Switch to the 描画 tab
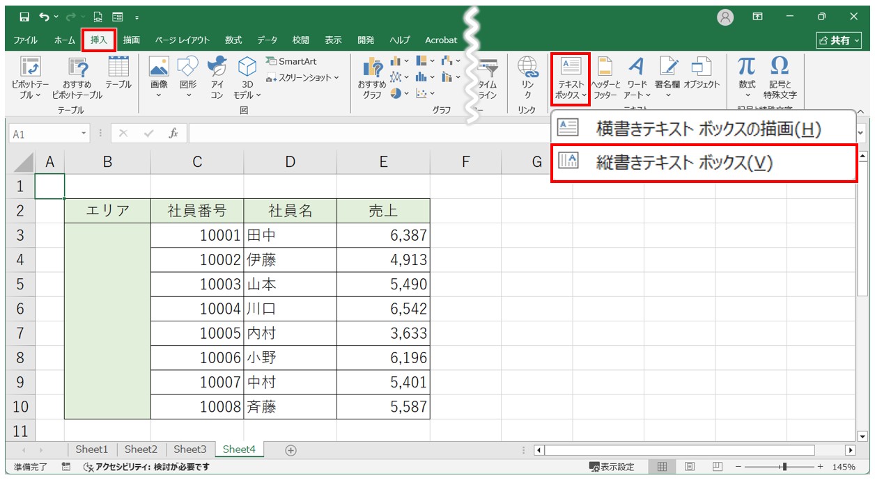This screenshot has height=480, width=875. [x=132, y=40]
